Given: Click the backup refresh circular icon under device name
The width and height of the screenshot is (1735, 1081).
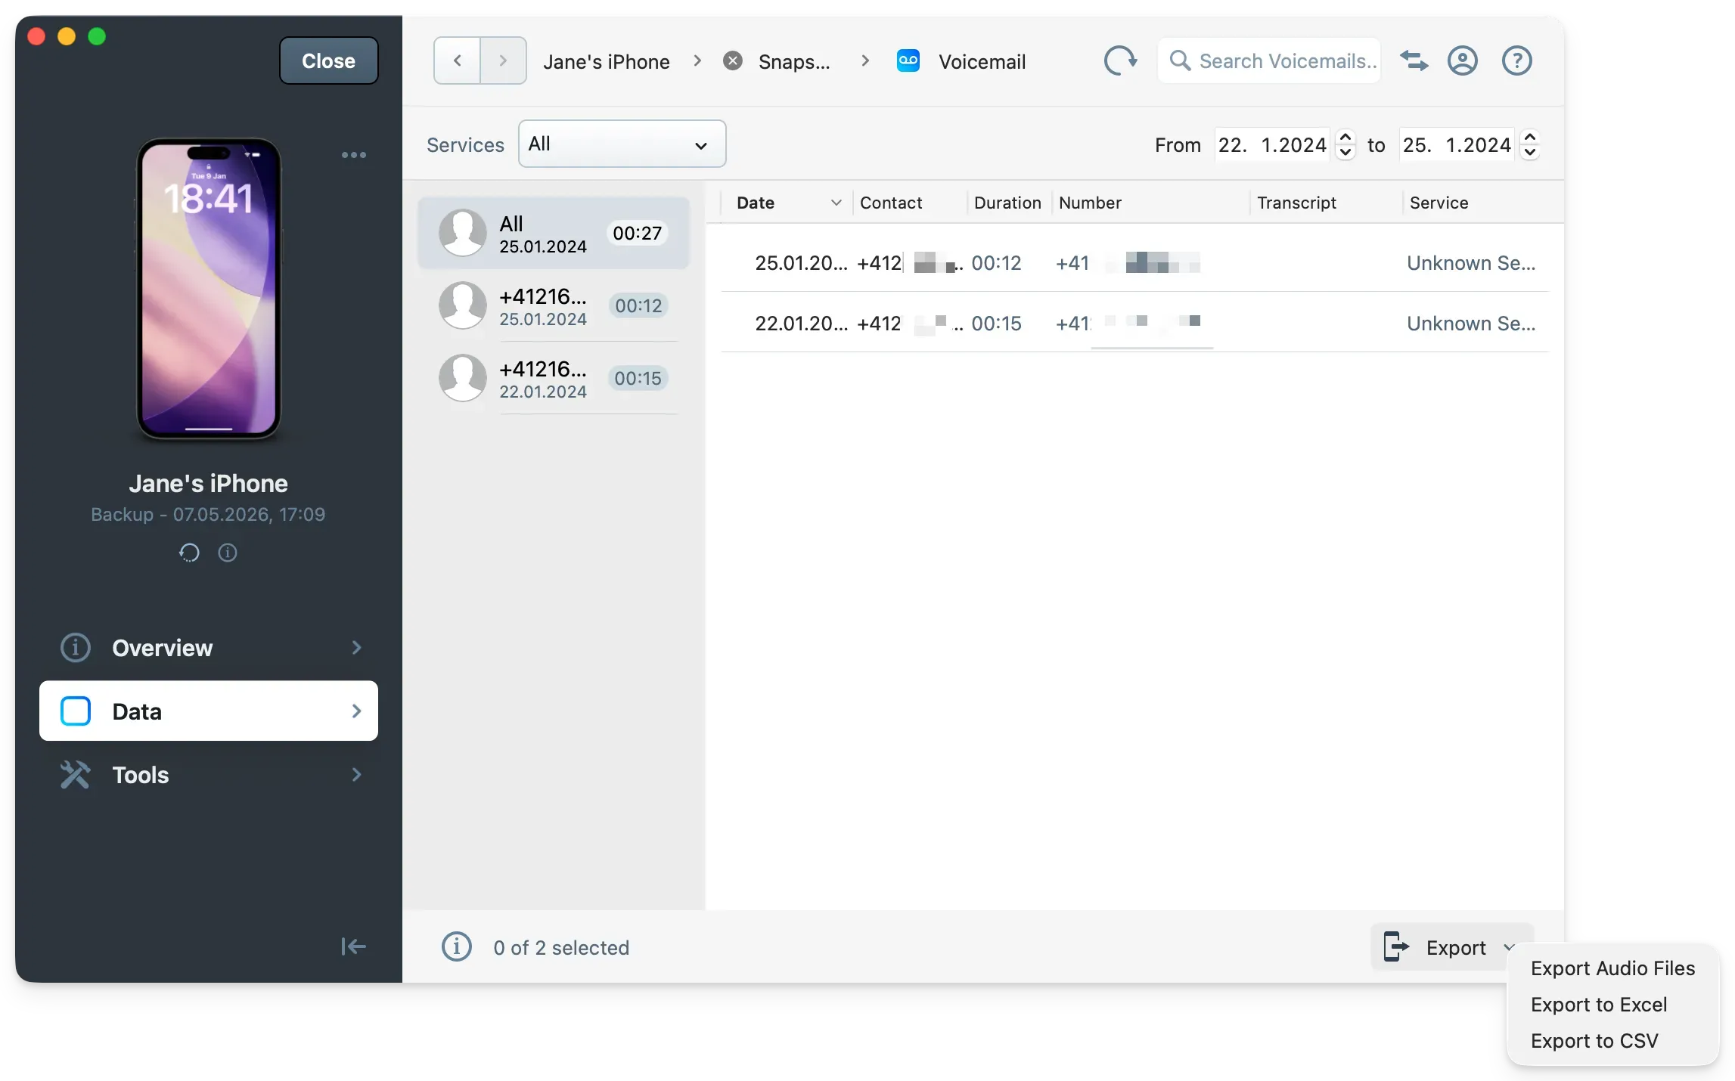Looking at the screenshot, I should click(x=189, y=553).
